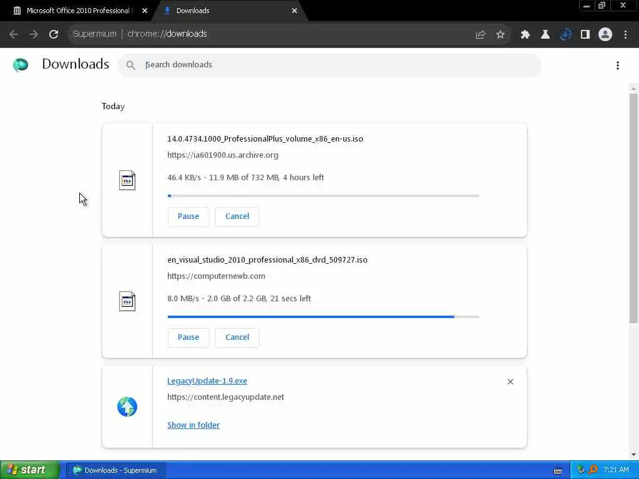Click the content.legacyupdate.net source URL
The height and width of the screenshot is (479, 639).
[225, 397]
